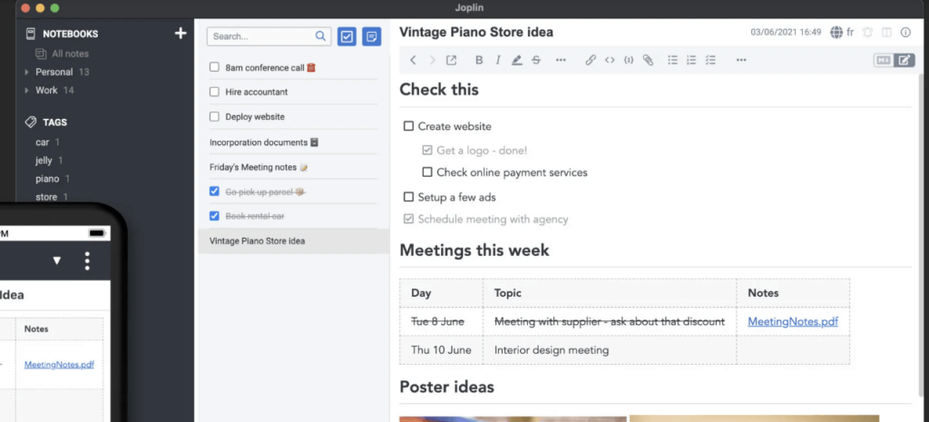Apply bold formatting
This screenshot has height=422, width=929.
pos(479,60)
